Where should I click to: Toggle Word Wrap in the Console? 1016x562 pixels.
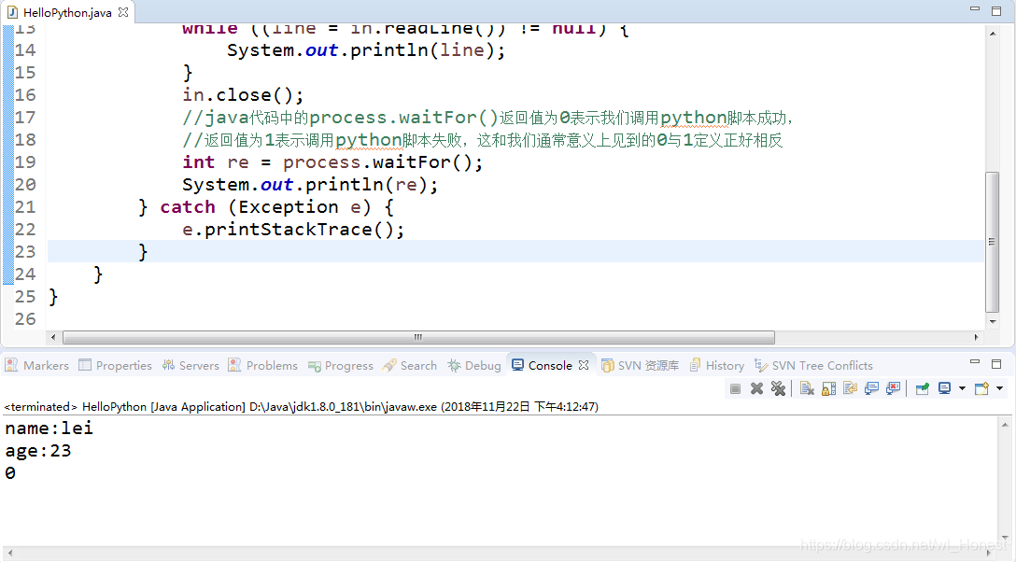[x=850, y=388]
